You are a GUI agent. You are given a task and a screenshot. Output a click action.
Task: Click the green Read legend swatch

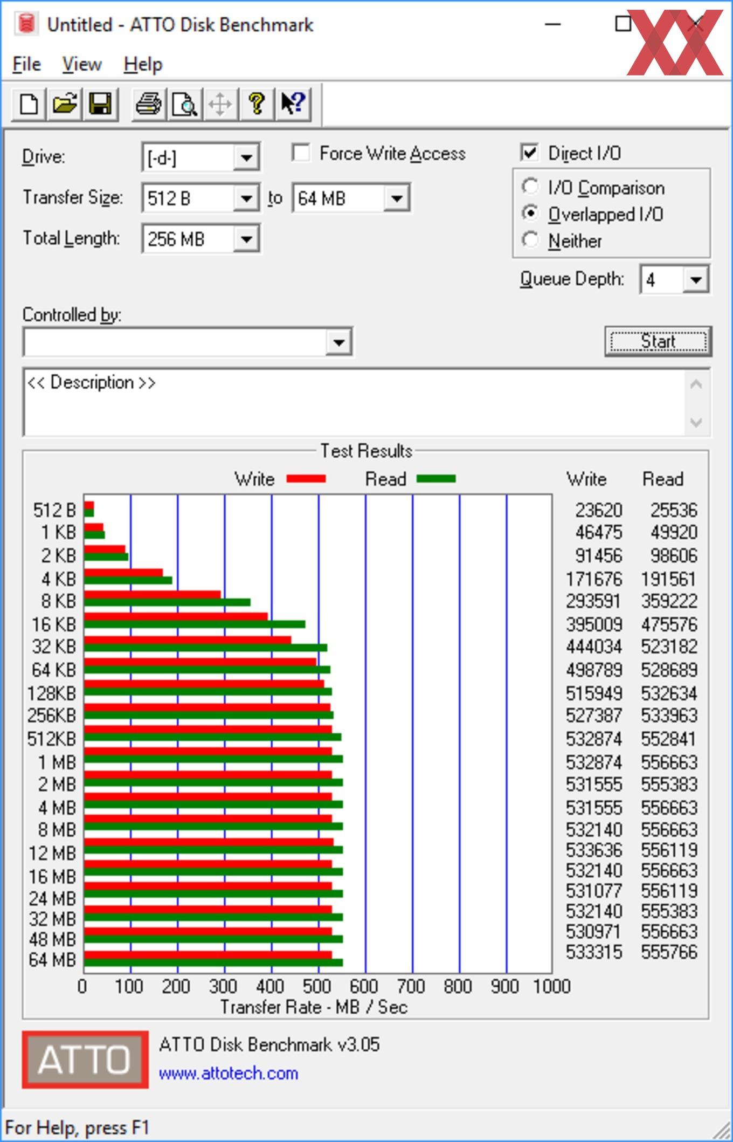437,479
